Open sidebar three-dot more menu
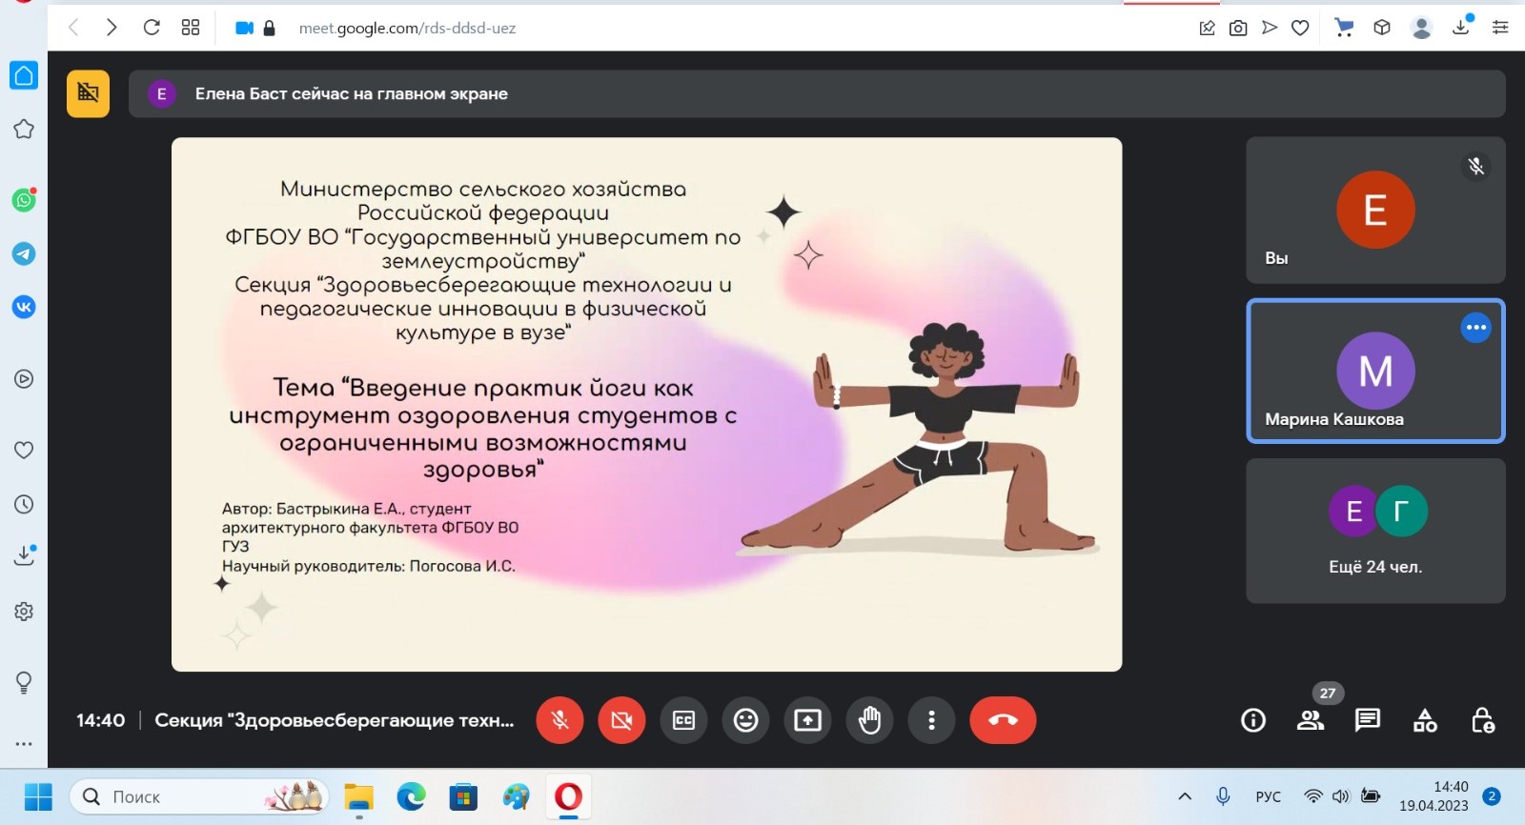This screenshot has width=1525, height=825. (x=24, y=743)
